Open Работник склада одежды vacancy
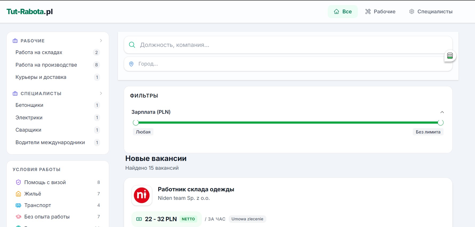The height and width of the screenshot is (227, 475). point(196,189)
